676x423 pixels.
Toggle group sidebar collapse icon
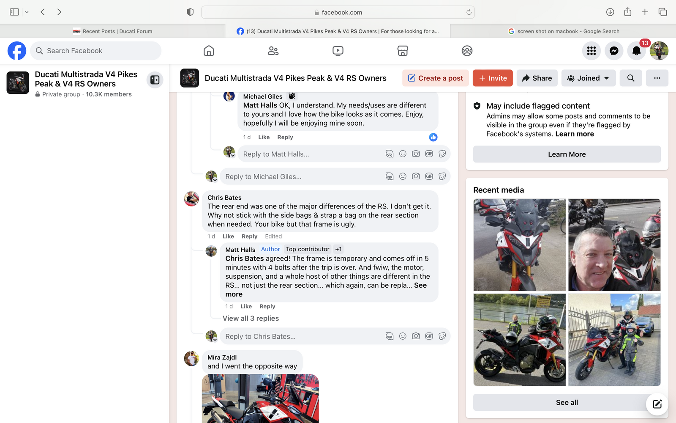tap(155, 80)
